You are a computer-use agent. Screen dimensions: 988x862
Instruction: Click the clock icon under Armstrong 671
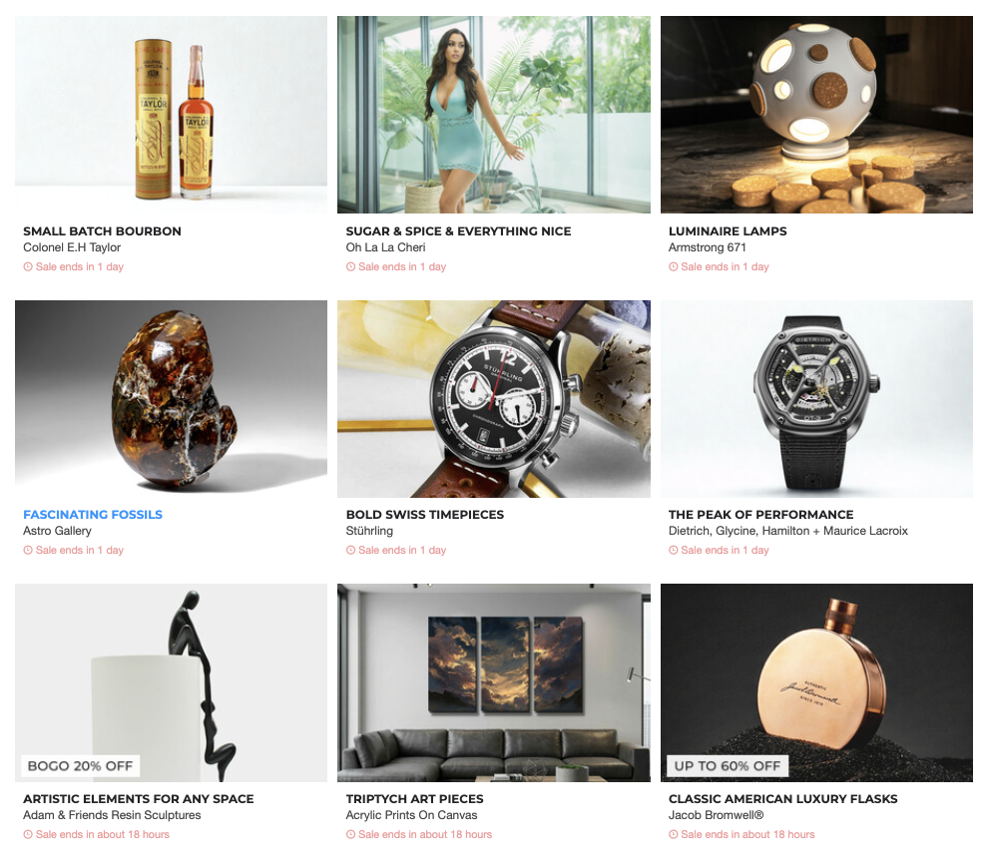pos(673,266)
